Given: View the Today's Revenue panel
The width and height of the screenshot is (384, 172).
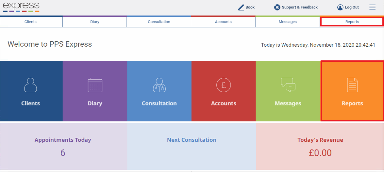Looking at the screenshot, I should (320, 147).
